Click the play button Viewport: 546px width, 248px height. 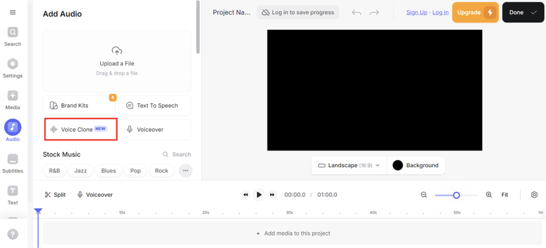(x=259, y=195)
